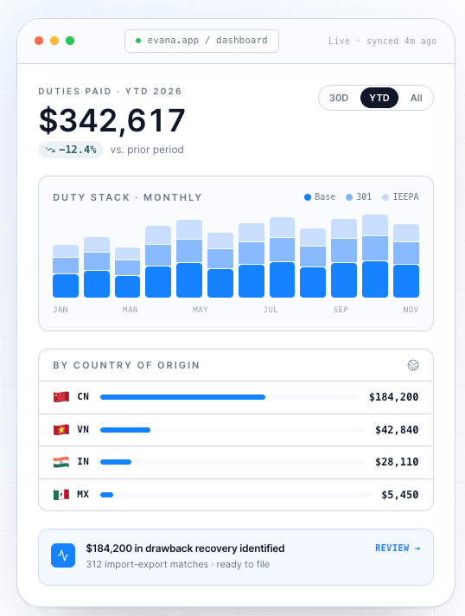Open REVIEW link for drawback recovery
465x616 pixels.
pos(398,548)
